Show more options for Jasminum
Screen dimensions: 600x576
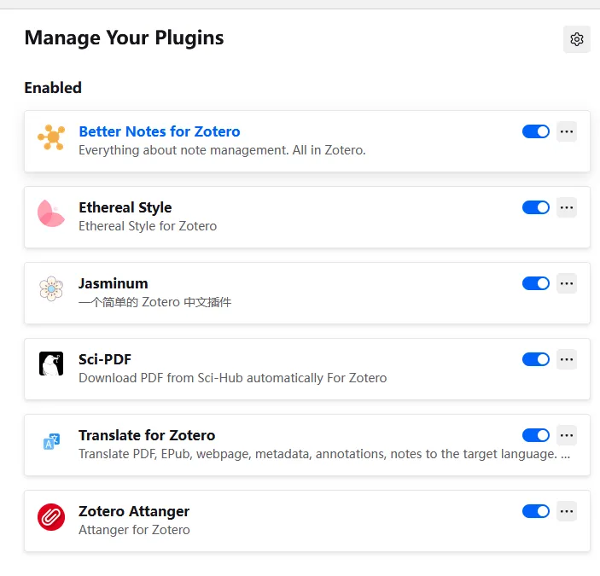567,283
